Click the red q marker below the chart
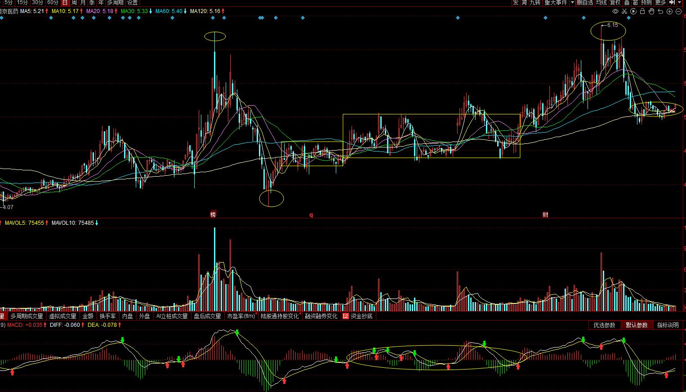686x392 pixels. point(311,215)
